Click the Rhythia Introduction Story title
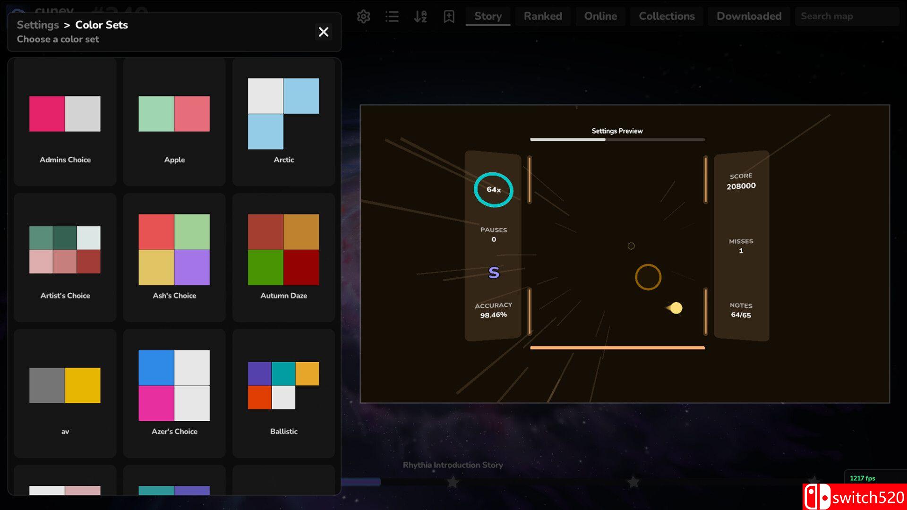The width and height of the screenshot is (907, 510). tap(453, 465)
